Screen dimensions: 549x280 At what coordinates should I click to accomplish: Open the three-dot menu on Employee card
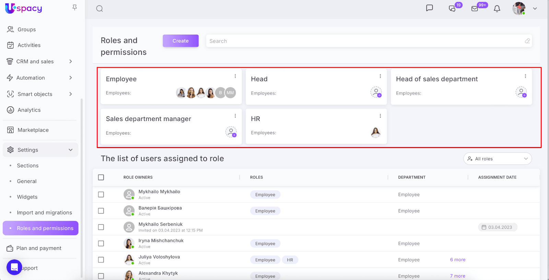[235, 76]
